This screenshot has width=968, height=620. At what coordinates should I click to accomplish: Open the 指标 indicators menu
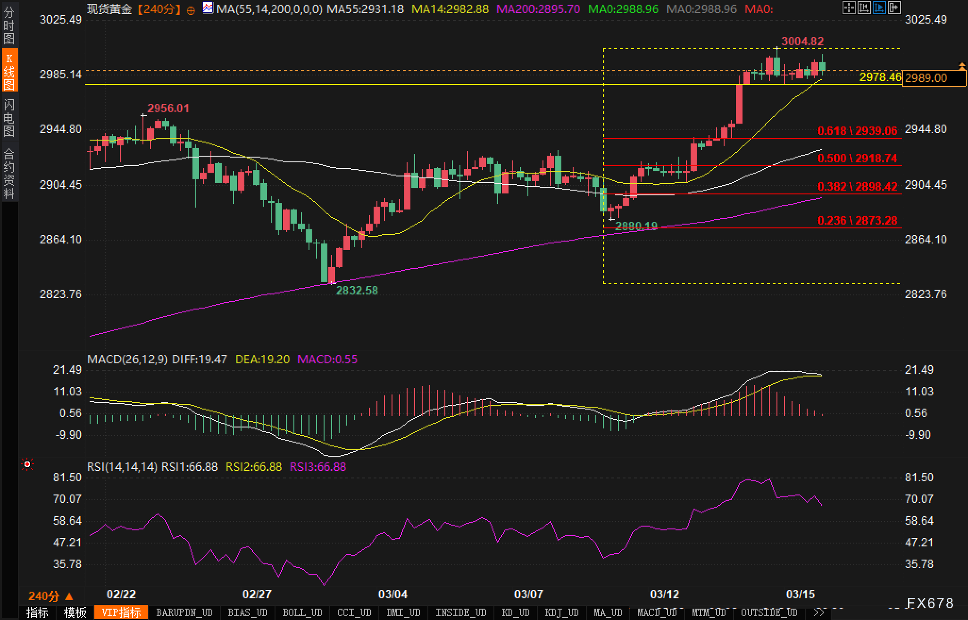[37, 612]
